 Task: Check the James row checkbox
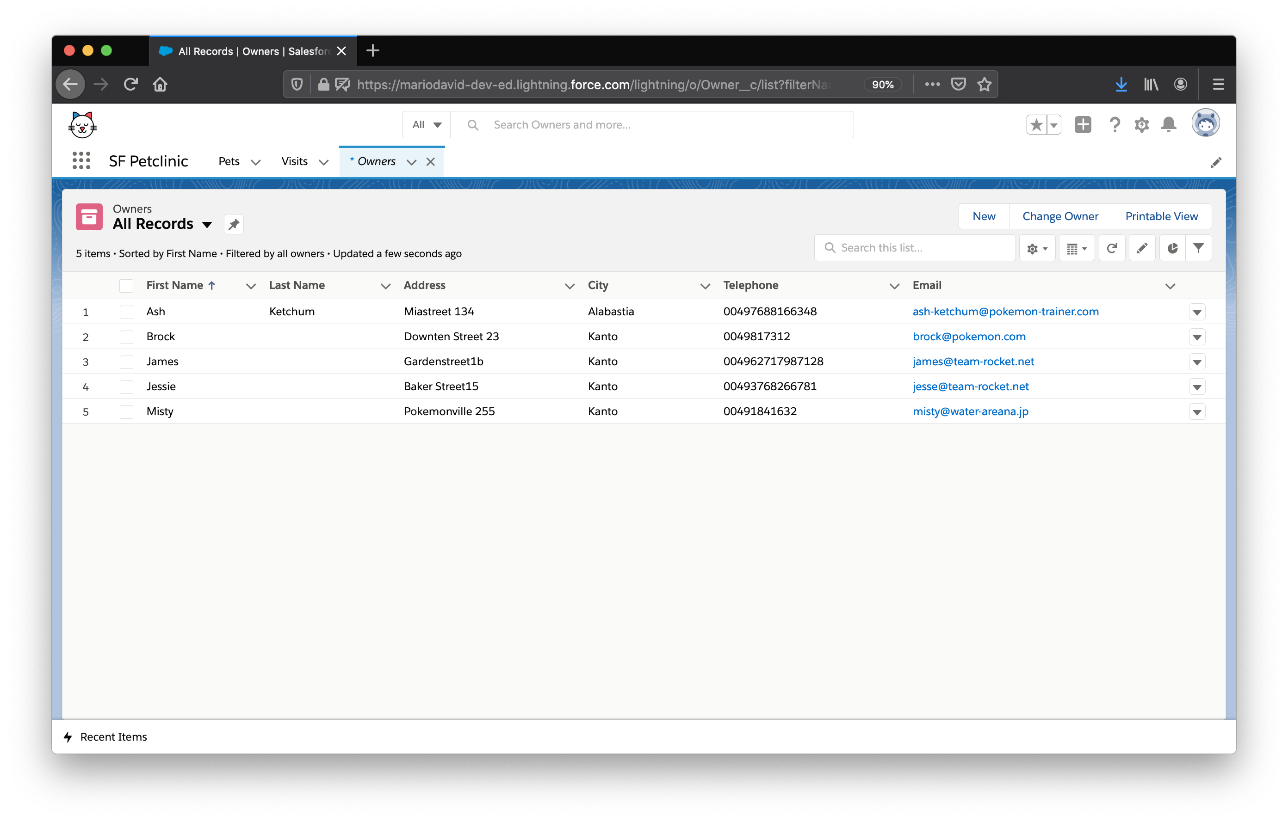pos(126,362)
